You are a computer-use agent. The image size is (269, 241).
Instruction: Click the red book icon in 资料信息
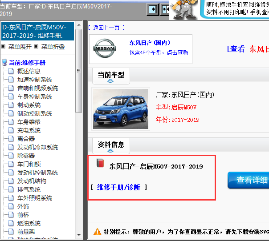100,163
